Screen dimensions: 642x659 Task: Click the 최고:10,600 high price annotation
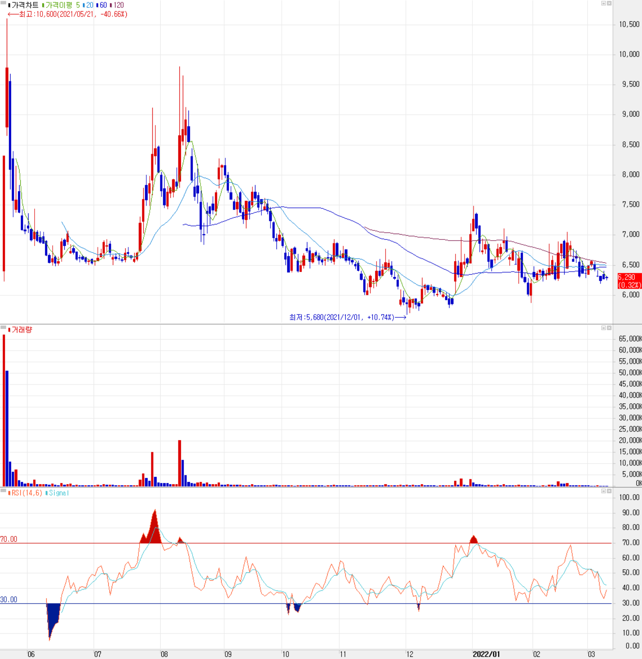68,14
